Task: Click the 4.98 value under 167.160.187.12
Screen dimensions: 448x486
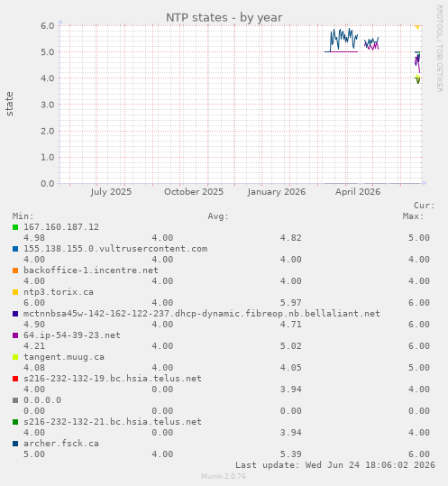Action: tap(34, 238)
